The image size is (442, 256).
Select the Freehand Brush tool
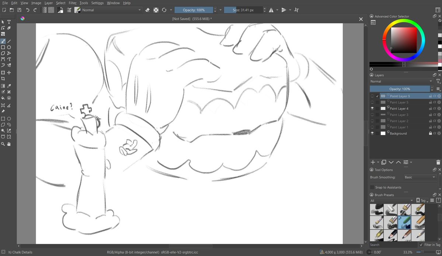tap(3, 41)
